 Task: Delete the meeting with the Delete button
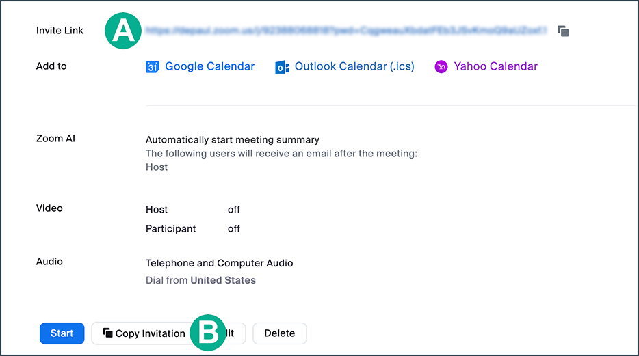pyautogui.click(x=280, y=333)
